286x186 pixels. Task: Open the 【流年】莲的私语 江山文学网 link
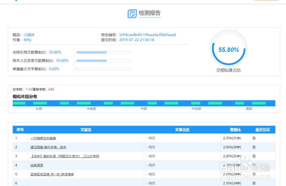pyautogui.click(x=65, y=156)
